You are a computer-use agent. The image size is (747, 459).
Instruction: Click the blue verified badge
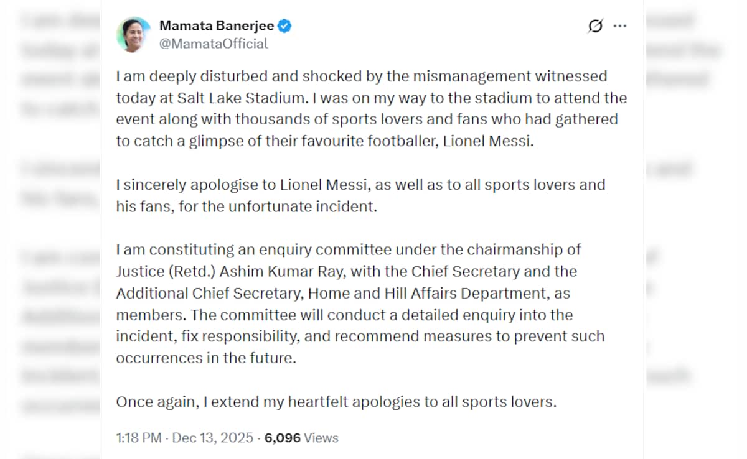(285, 26)
